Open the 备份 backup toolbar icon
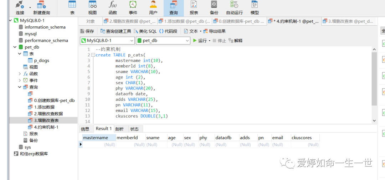Screen dimensions: 385x180 [x=214, y=8]
